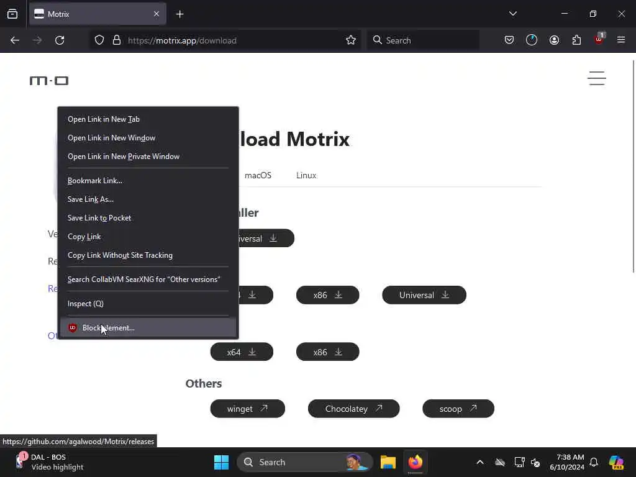
Task: Choose Search CollabVM SearXNG for "Other versions"
Action: click(x=148, y=279)
